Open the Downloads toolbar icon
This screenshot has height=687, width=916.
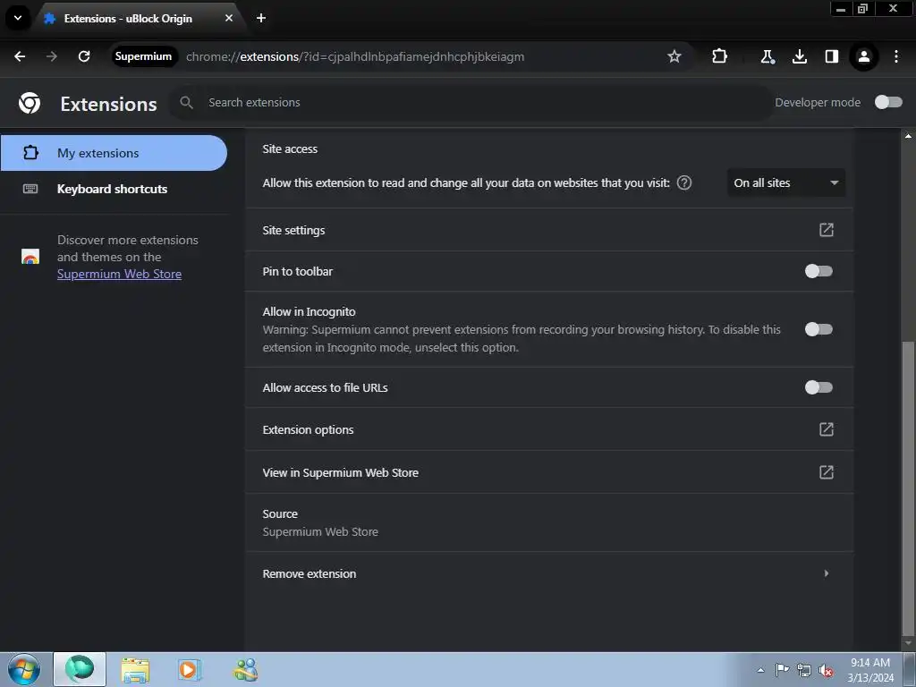pos(799,56)
